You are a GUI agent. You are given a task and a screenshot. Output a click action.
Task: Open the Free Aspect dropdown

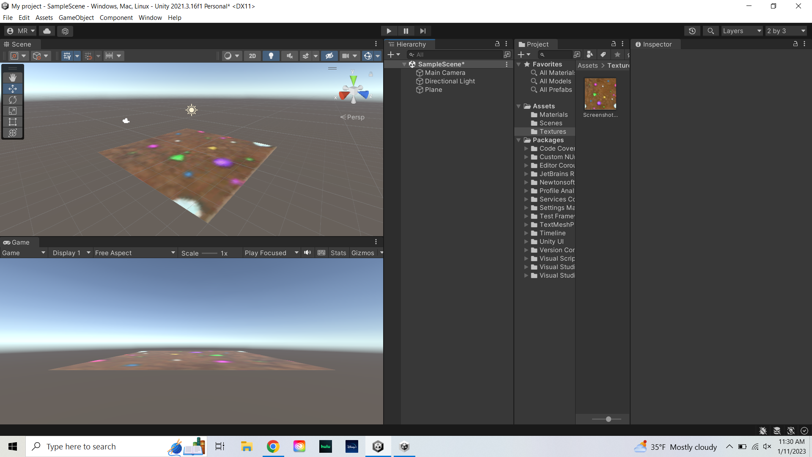coord(135,253)
